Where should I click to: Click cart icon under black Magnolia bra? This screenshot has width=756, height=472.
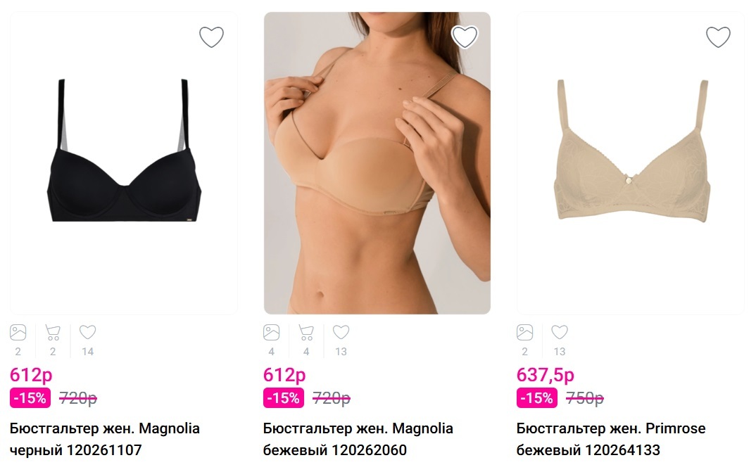coord(53,332)
